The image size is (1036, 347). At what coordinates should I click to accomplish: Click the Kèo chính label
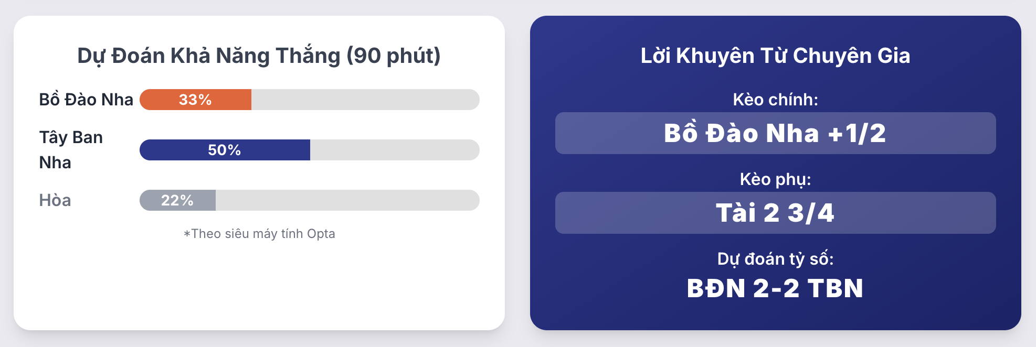click(x=775, y=100)
